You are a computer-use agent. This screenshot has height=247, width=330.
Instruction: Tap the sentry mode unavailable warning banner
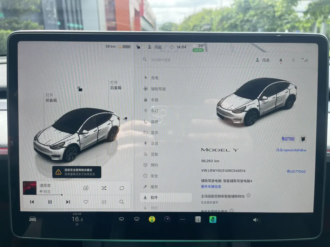click(77, 172)
